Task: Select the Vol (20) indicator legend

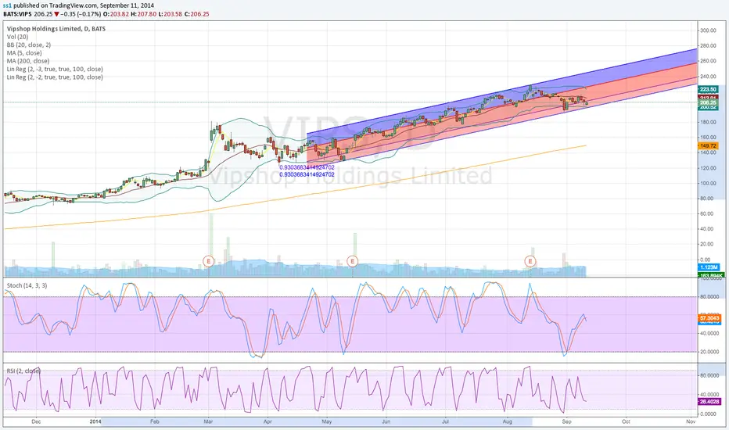Action: [x=18, y=37]
